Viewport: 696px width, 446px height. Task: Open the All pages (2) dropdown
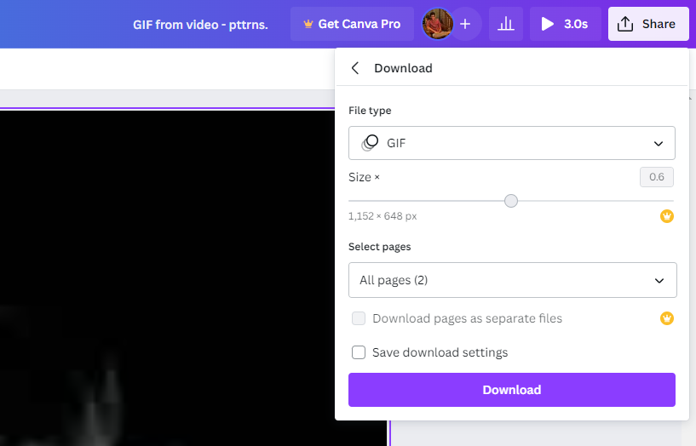[512, 280]
